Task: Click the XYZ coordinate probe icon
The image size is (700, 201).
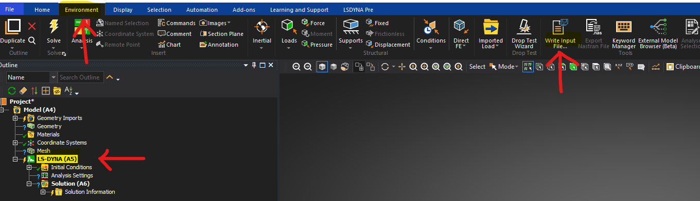Action: point(618,67)
